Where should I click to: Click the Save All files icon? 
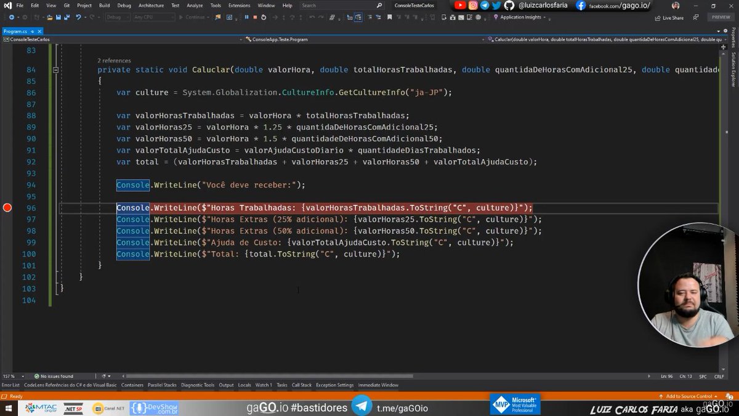[x=66, y=17]
